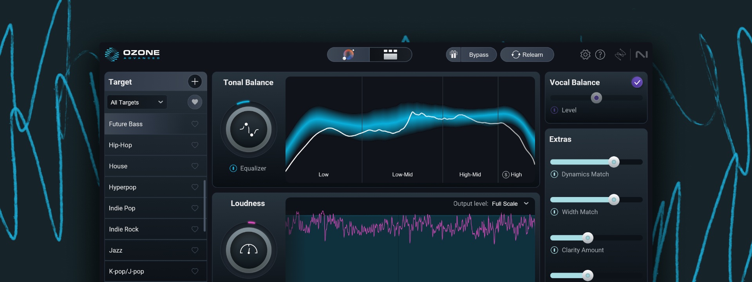Favorite the House target

click(x=195, y=166)
